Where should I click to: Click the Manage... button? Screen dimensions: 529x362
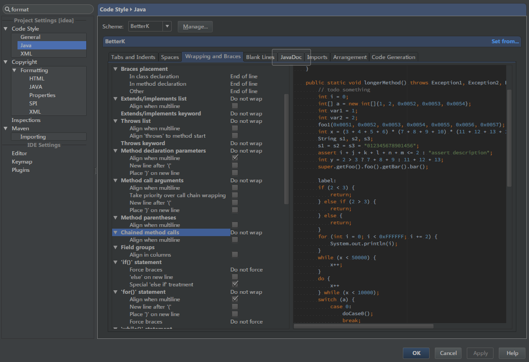(195, 26)
